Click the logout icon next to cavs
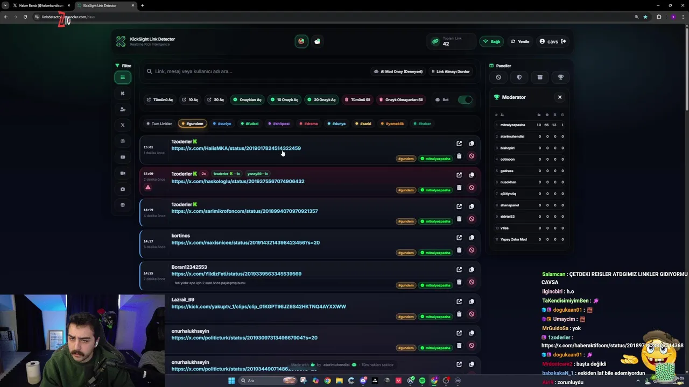Screen dimensions: 689x387 pyautogui.click(x=564, y=41)
